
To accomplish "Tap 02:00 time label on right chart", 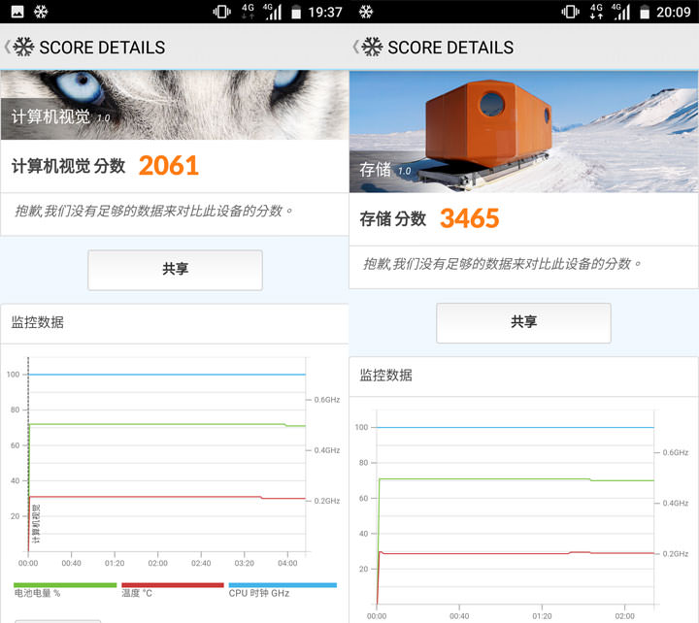I will click(624, 616).
